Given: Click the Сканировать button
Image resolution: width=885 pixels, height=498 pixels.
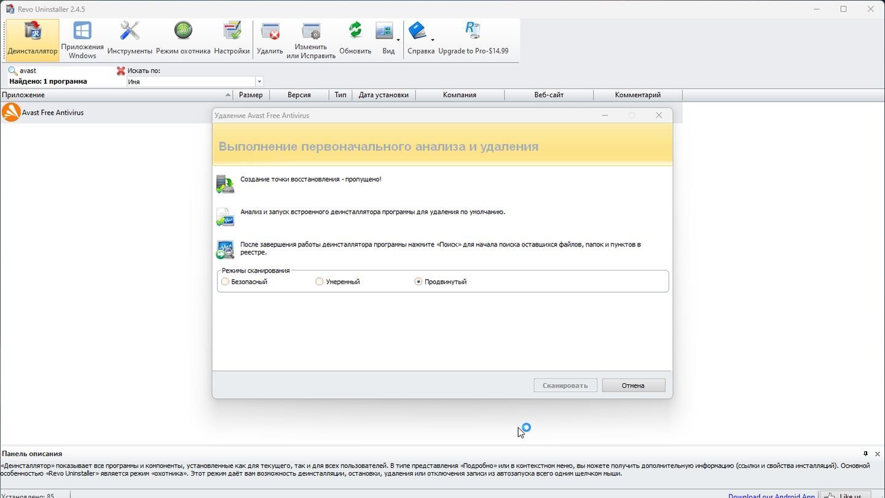Looking at the screenshot, I should [x=565, y=385].
